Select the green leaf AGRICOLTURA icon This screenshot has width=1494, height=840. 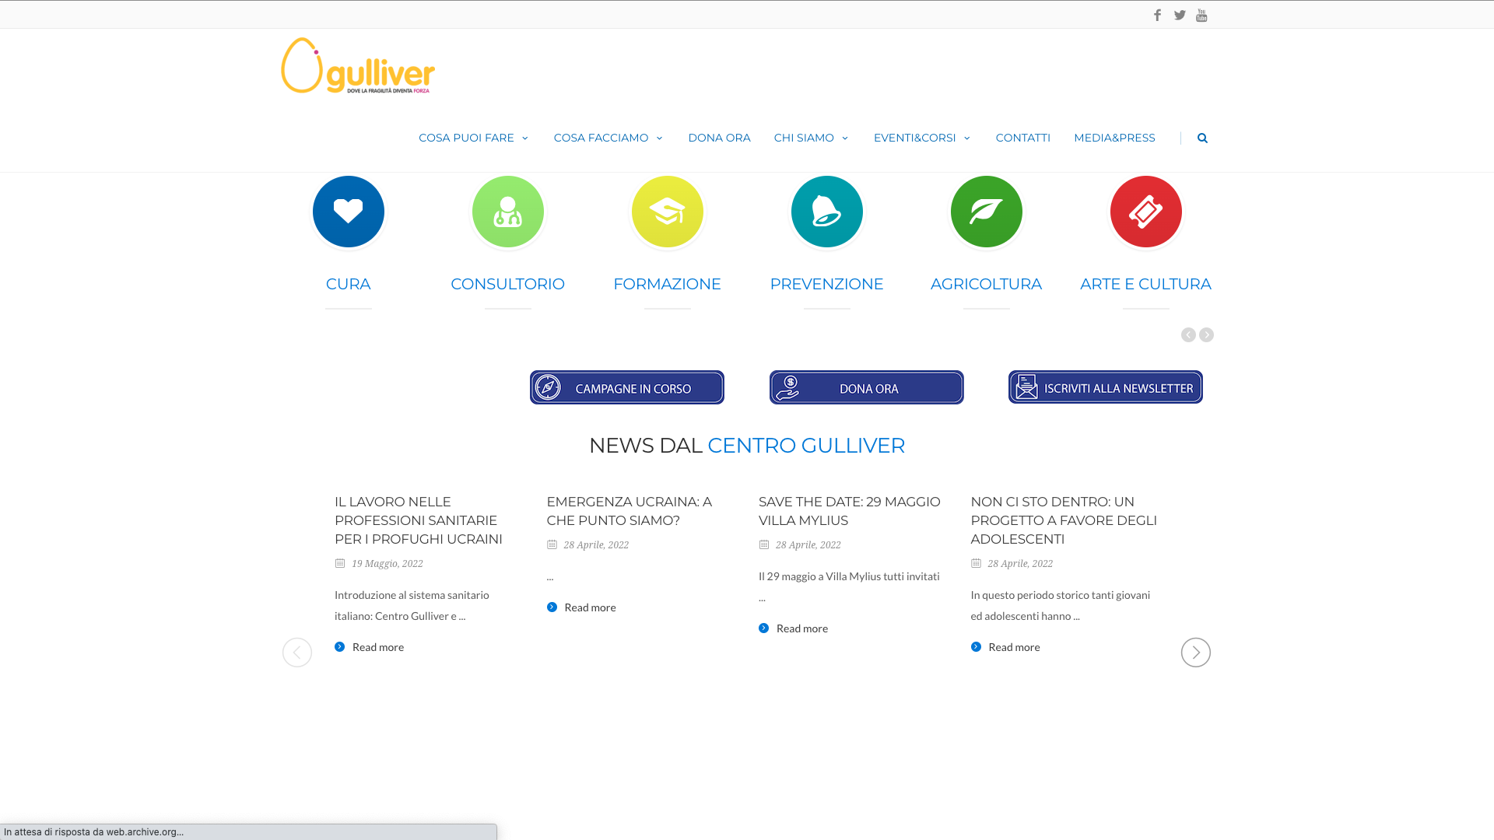click(987, 212)
